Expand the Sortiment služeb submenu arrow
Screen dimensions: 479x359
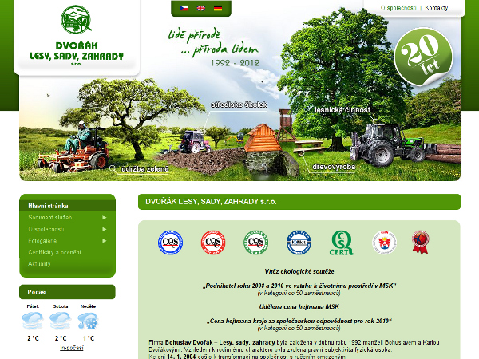(x=105, y=217)
